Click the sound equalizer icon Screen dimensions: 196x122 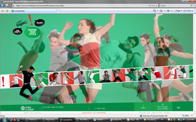pos(178,107)
